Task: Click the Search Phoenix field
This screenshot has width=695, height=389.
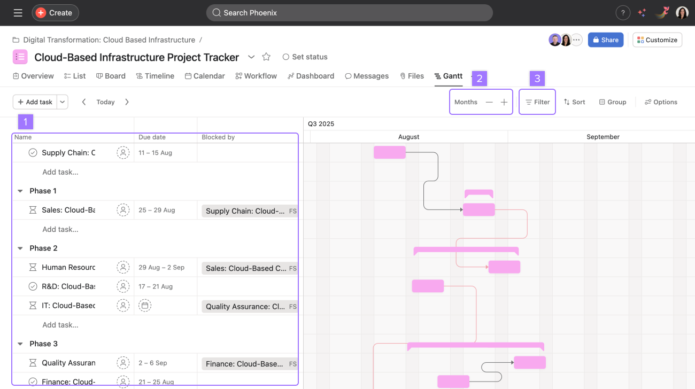Action: 349,13
